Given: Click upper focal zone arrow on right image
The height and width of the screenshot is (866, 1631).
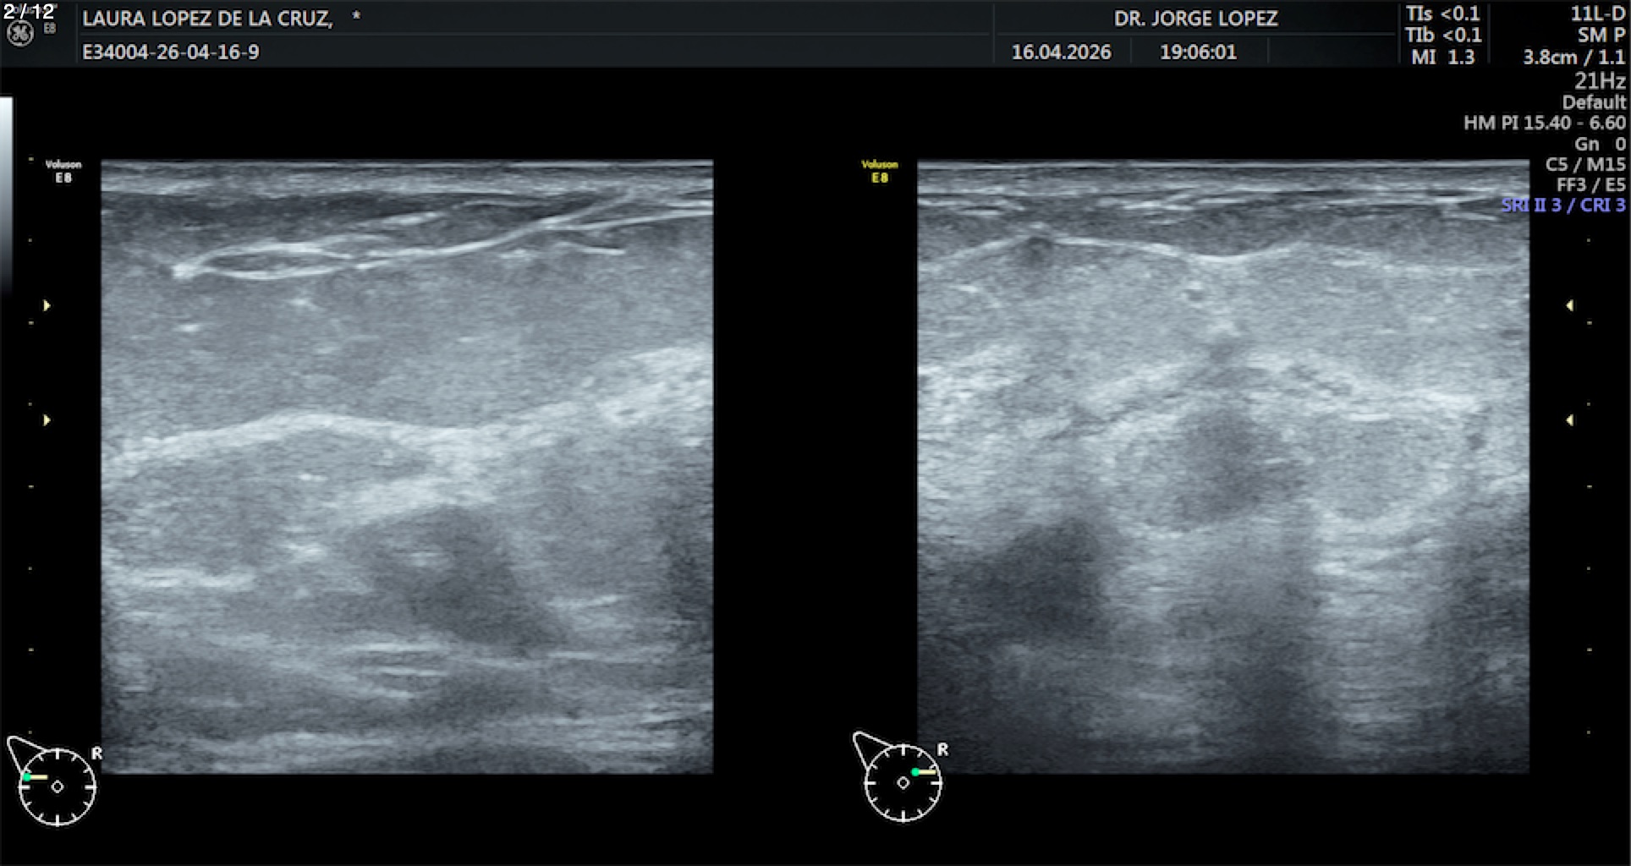Looking at the screenshot, I should 1569,305.
